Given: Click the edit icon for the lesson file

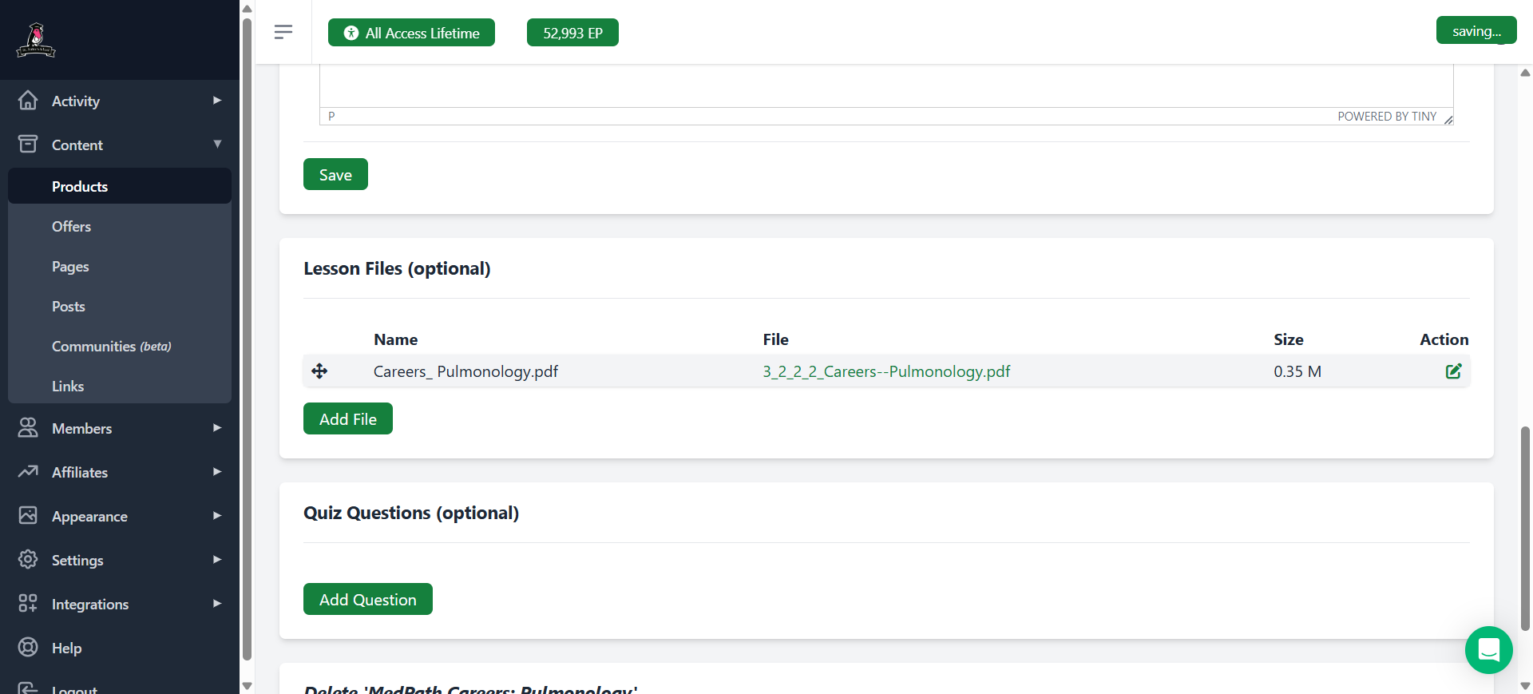Looking at the screenshot, I should click(1453, 371).
